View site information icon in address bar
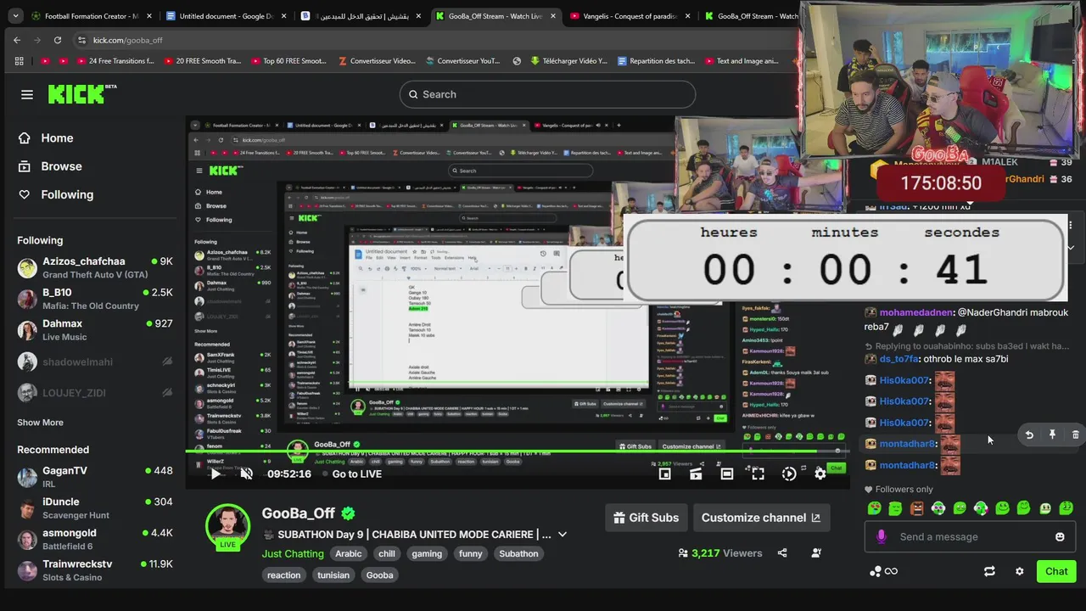Image resolution: width=1086 pixels, height=611 pixels. [81, 40]
